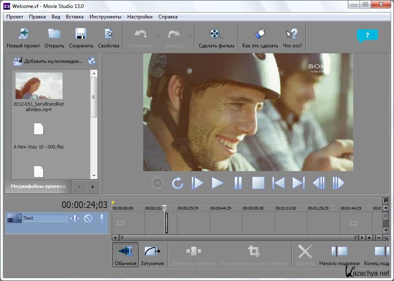Toggle loop playback under the preview
Viewport: 394px width, 281px height.
pyautogui.click(x=178, y=183)
